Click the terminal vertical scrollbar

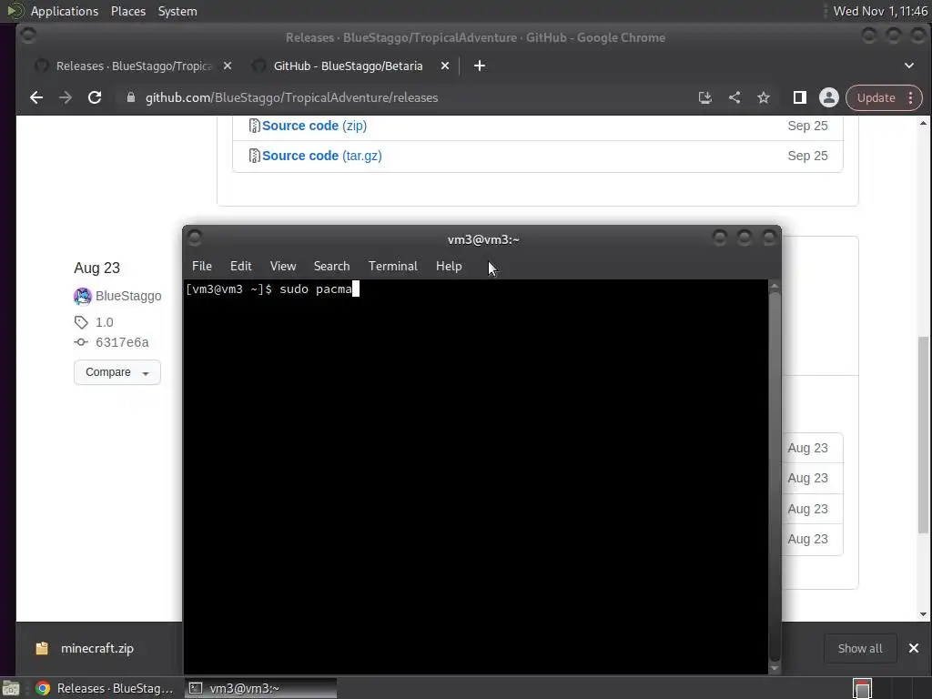tap(775, 475)
